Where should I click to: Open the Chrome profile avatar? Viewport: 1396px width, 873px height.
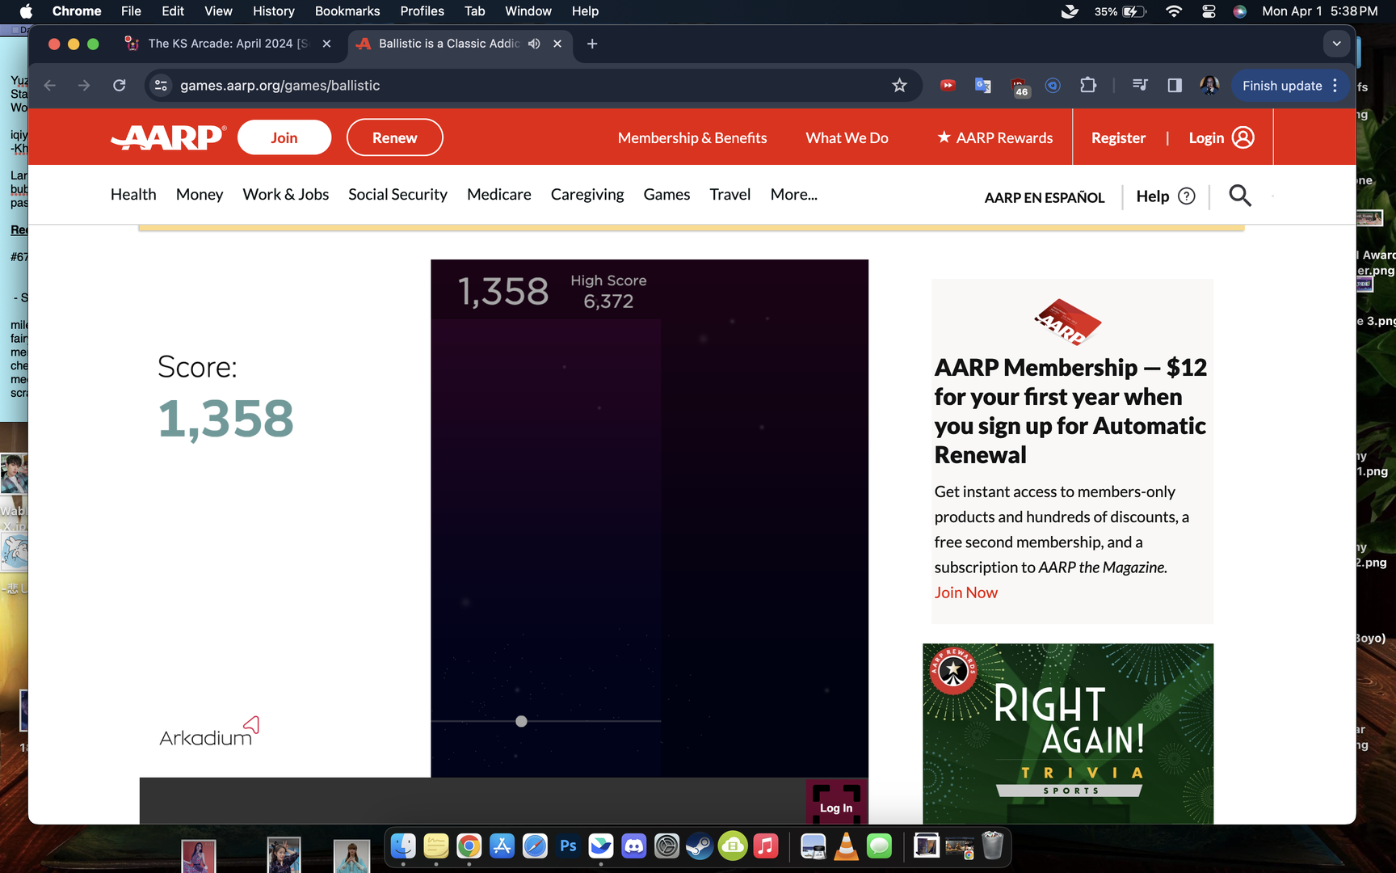(1209, 86)
